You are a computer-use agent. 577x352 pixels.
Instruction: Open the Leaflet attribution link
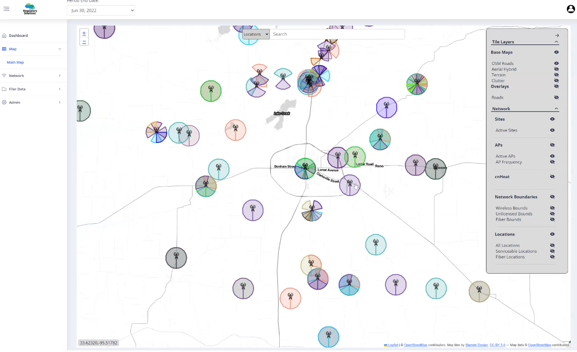(x=391, y=345)
